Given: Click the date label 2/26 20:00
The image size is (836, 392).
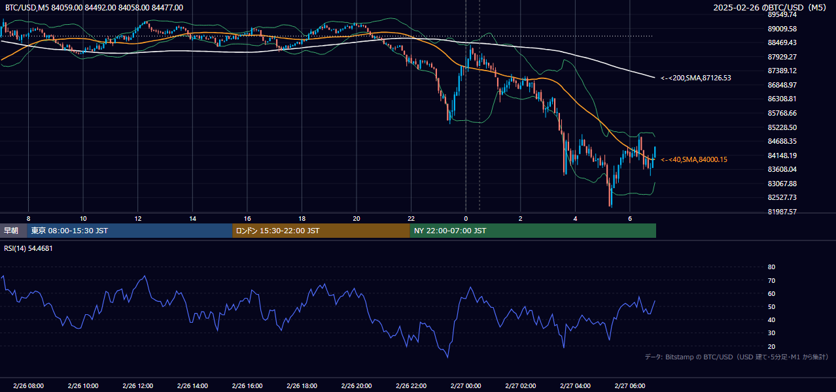Looking at the screenshot, I should pyautogui.click(x=356, y=386).
